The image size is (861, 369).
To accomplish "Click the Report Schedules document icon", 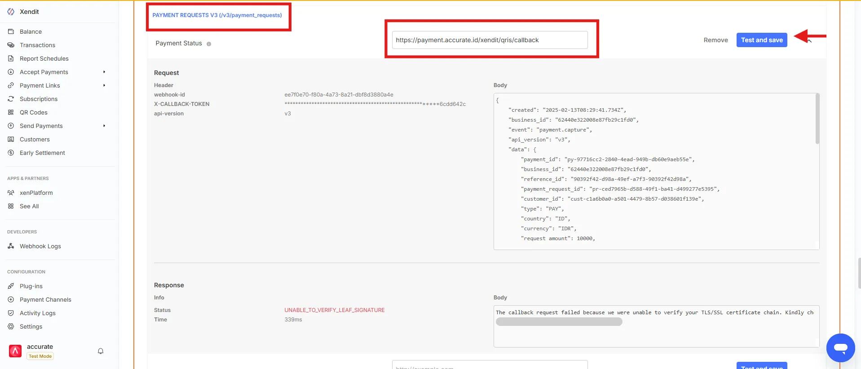I will tap(11, 58).
